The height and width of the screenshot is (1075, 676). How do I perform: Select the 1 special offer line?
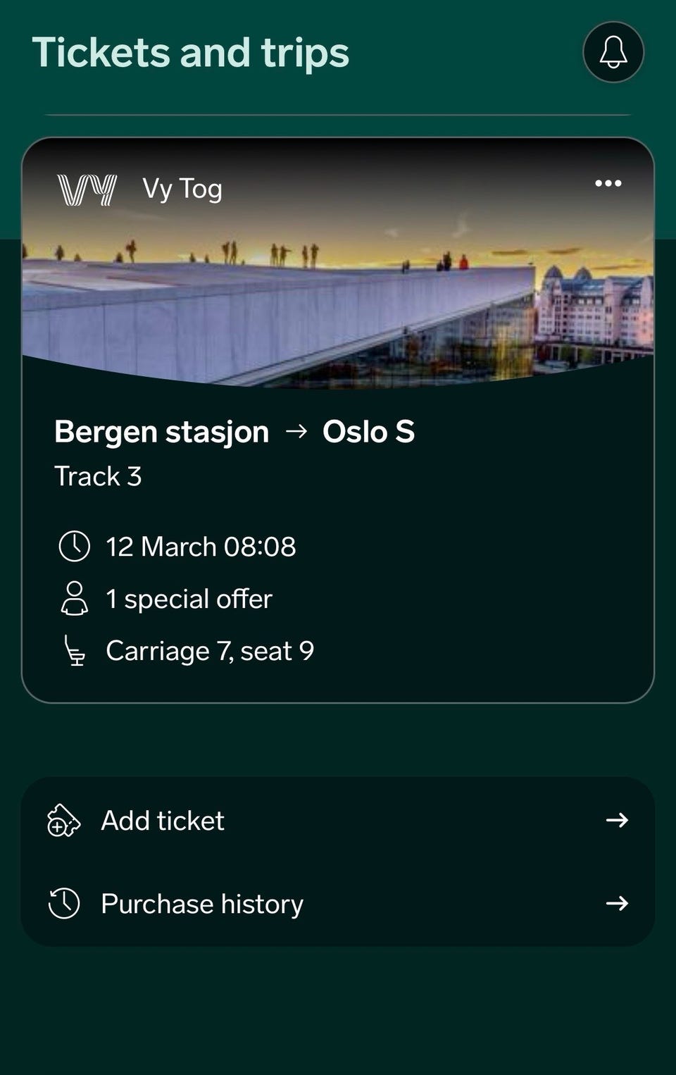[189, 599]
